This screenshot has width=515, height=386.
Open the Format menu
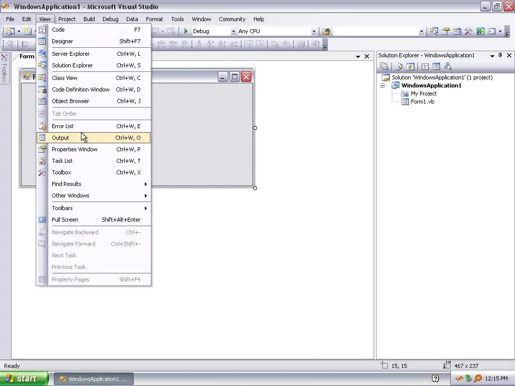pyautogui.click(x=154, y=19)
